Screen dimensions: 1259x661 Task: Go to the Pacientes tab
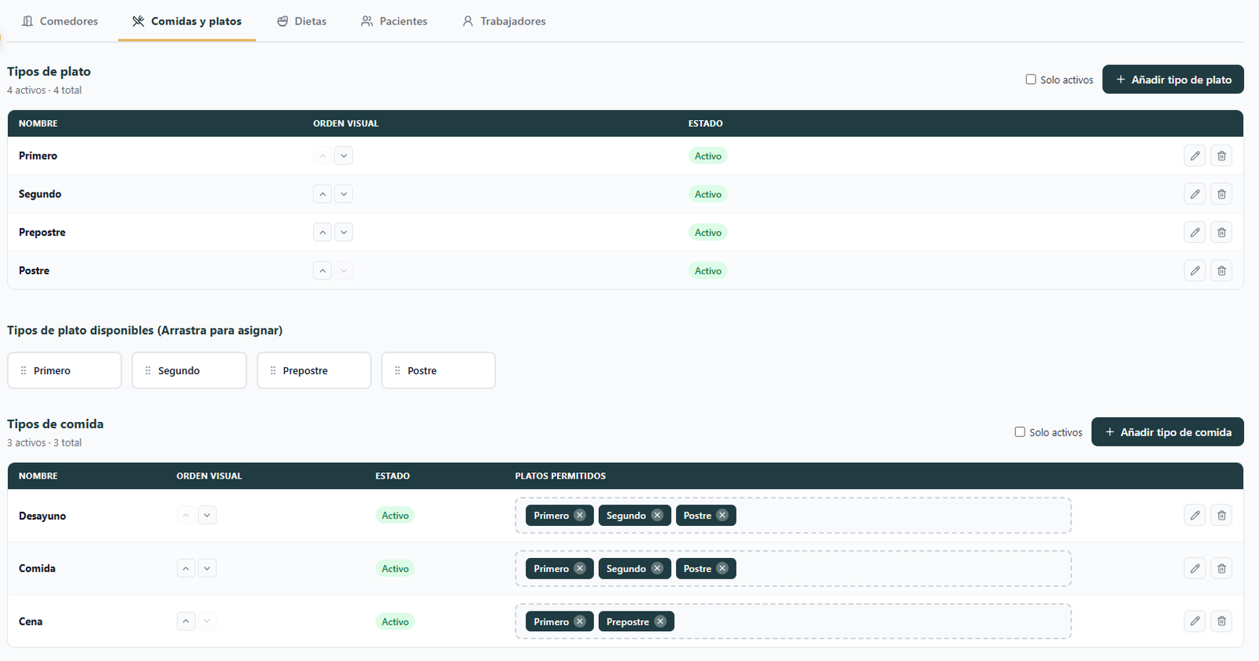[x=394, y=21]
